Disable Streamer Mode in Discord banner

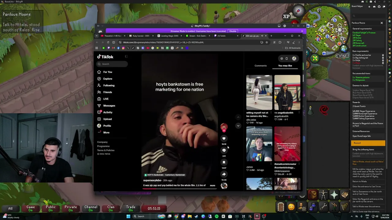click(x=233, y=31)
